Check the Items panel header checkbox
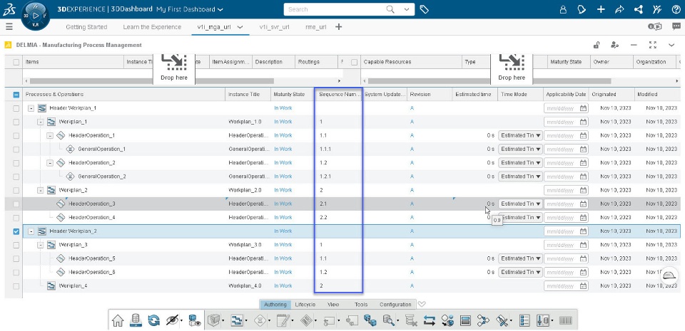Image resolution: width=685 pixels, height=331 pixels. [16, 62]
